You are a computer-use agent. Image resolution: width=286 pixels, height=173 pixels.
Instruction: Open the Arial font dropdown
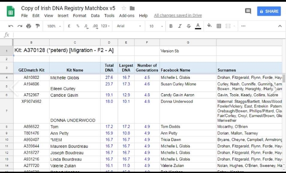(129, 26)
